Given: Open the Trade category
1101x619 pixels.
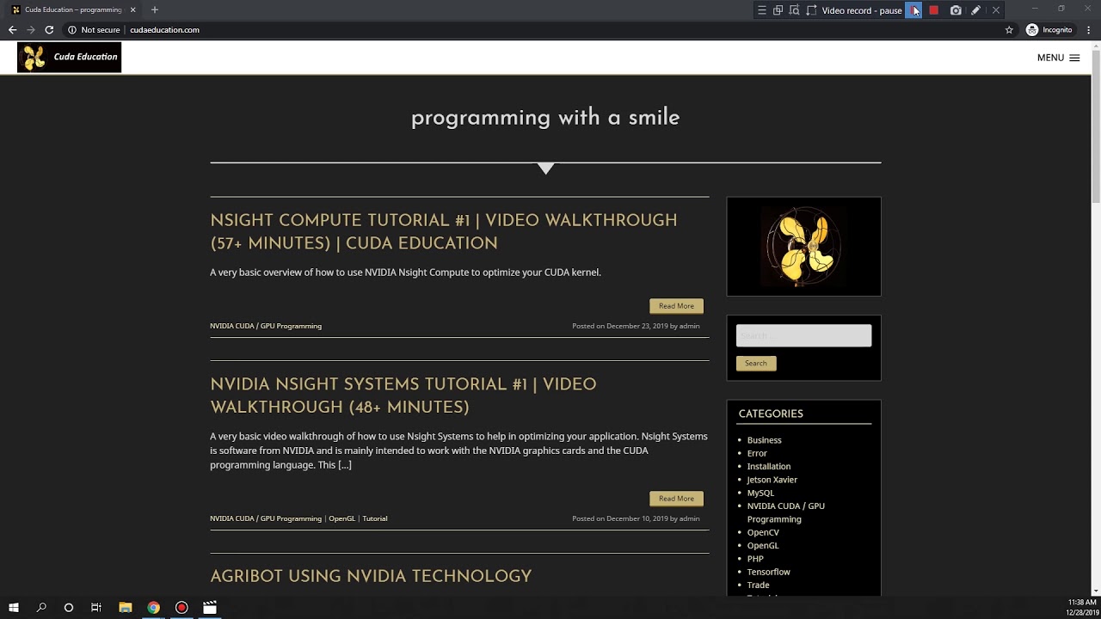Looking at the screenshot, I should pyautogui.click(x=758, y=585).
